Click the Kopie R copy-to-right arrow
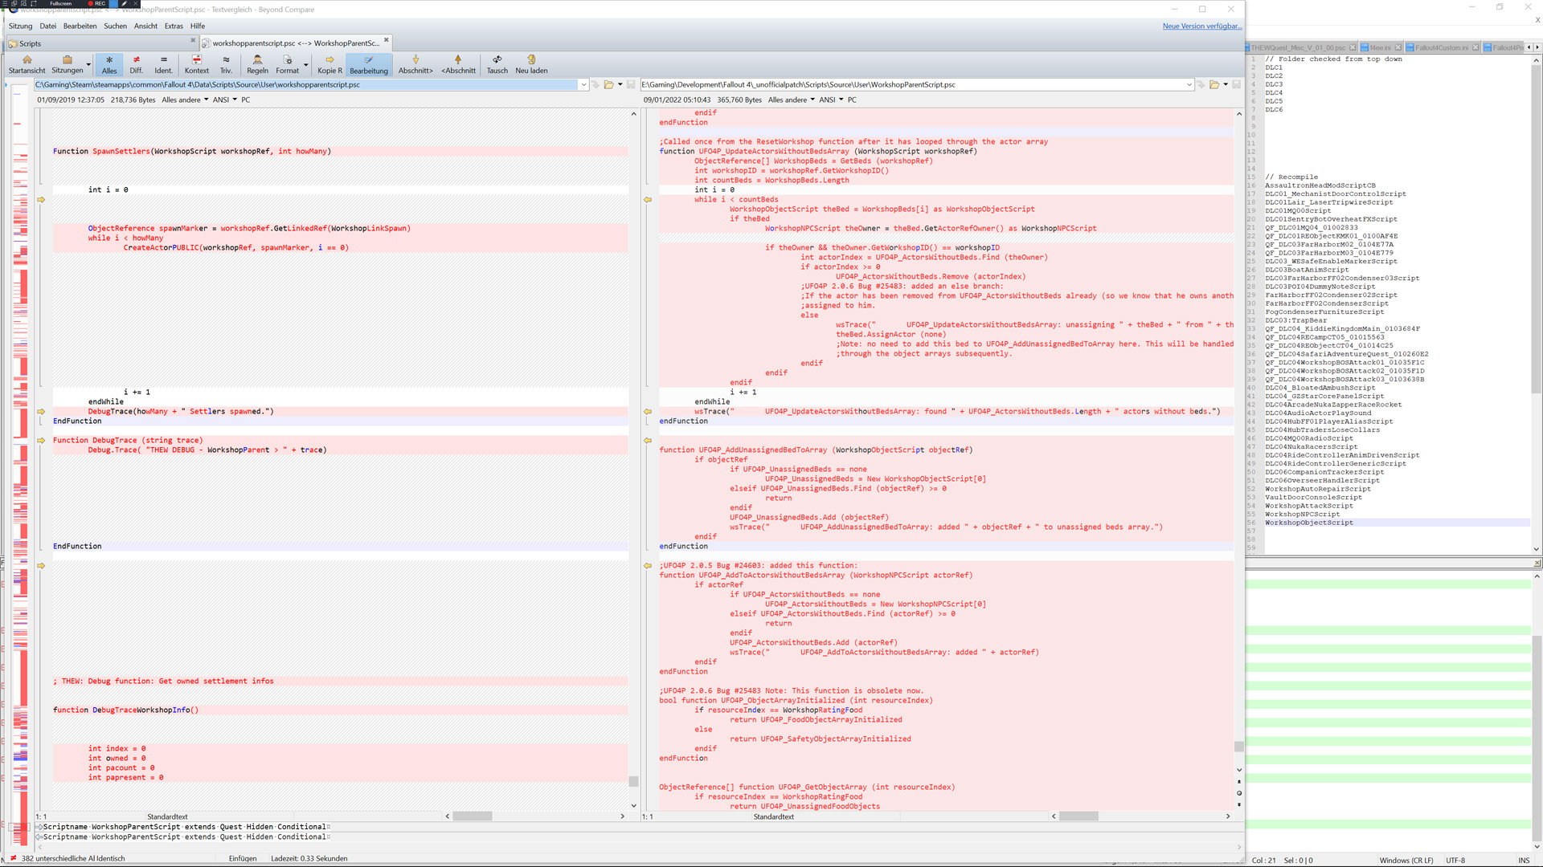The height and width of the screenshot is (867, 1543). click(x=329, y=60)
